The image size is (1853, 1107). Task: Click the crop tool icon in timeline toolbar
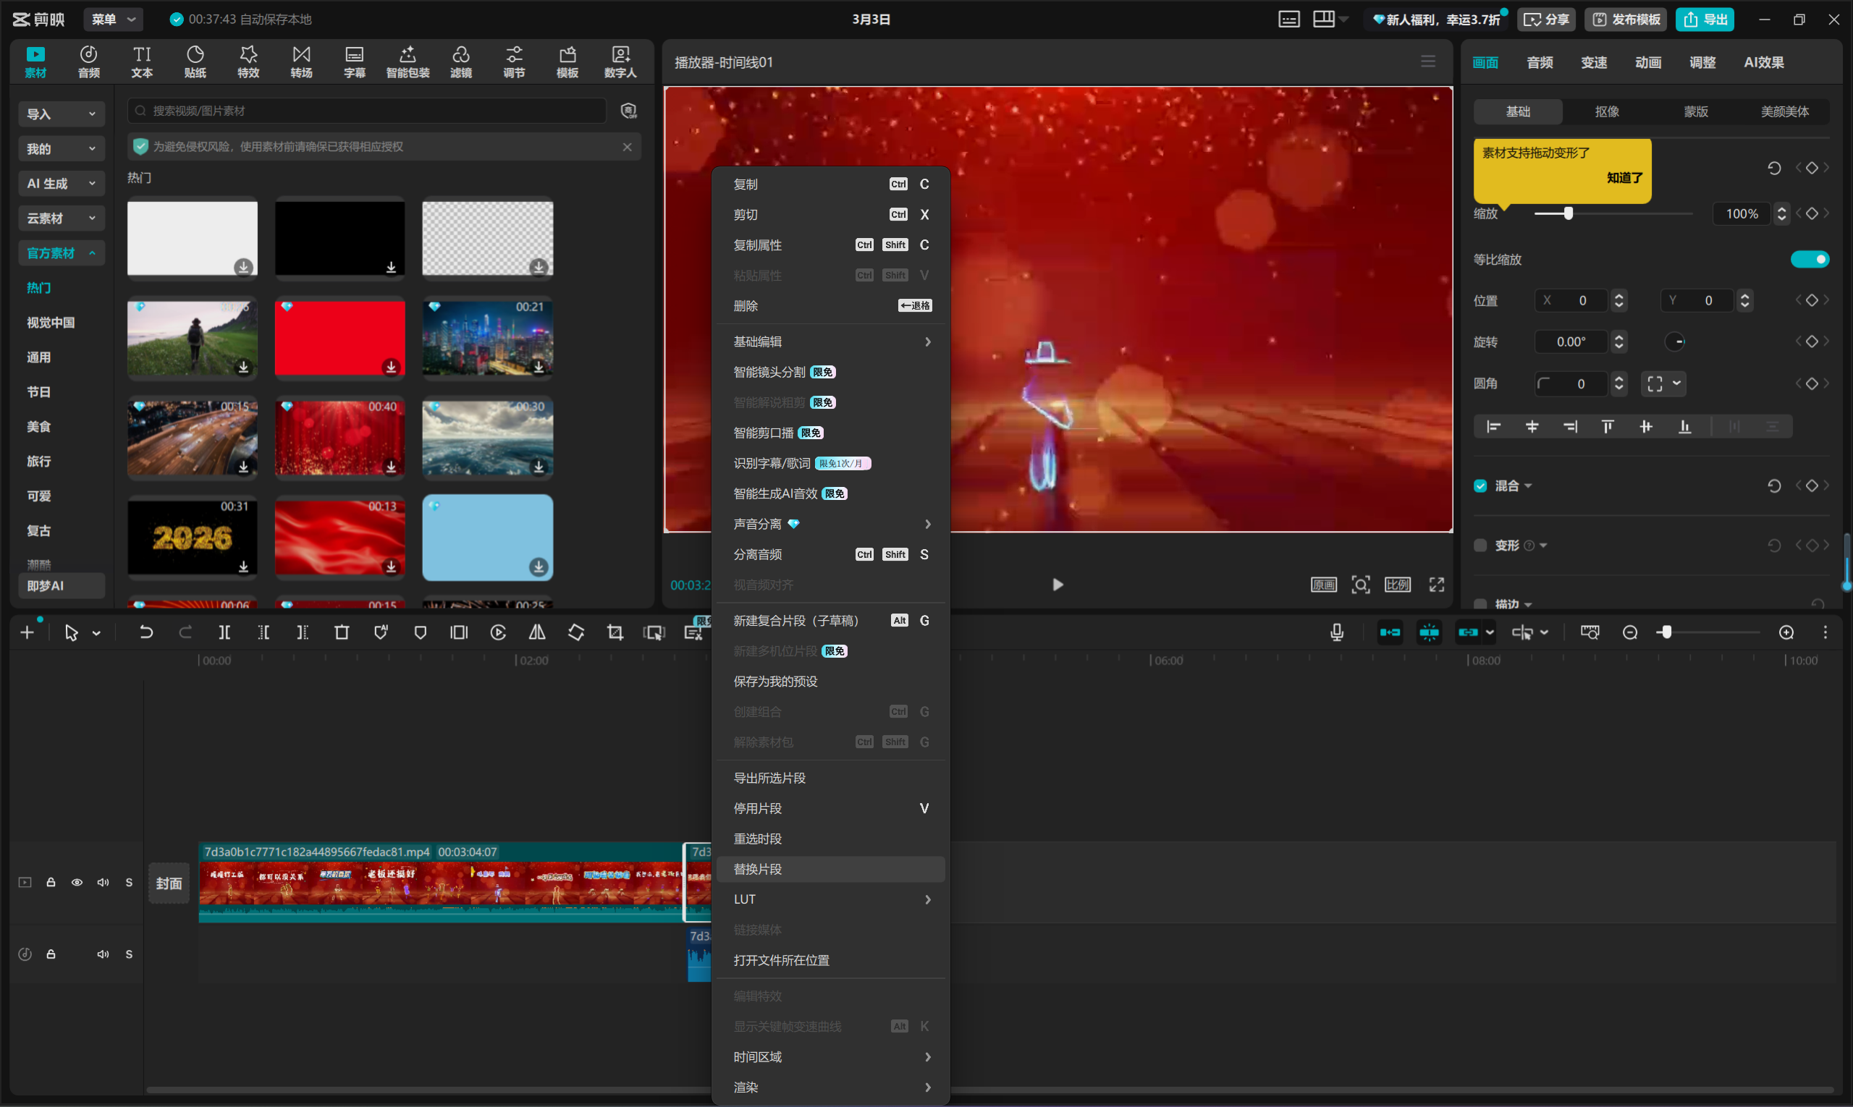coord(615,632)
